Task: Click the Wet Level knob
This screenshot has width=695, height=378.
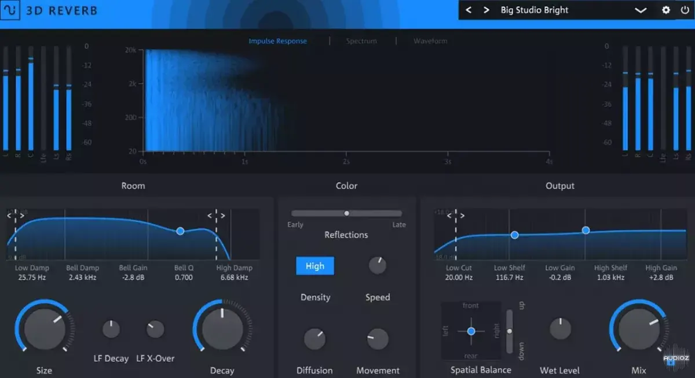Action: coord(560,328)
